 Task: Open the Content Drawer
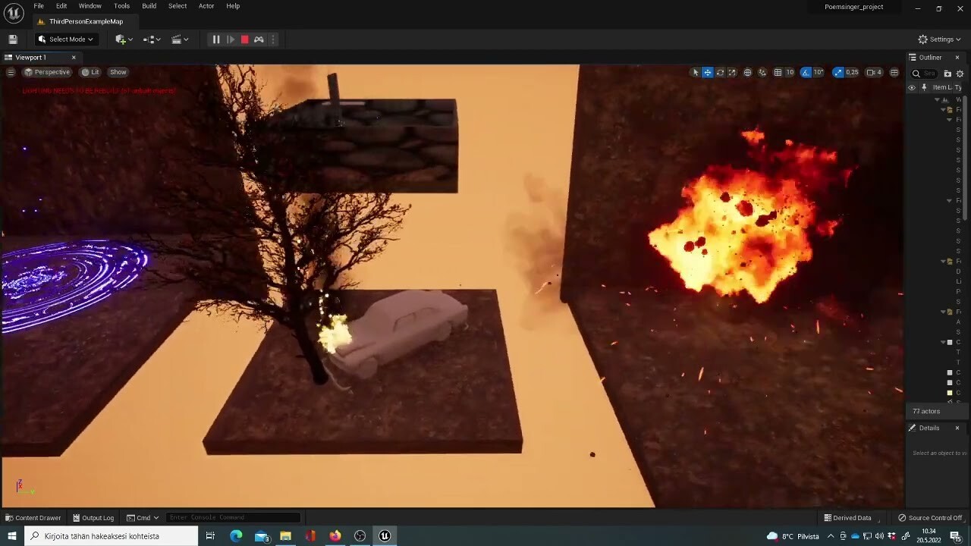[33, 517]
